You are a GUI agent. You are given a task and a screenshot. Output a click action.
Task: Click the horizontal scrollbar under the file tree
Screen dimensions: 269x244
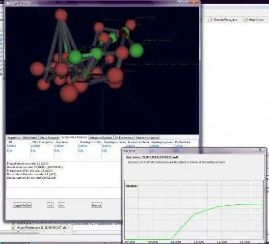(19, 232)
